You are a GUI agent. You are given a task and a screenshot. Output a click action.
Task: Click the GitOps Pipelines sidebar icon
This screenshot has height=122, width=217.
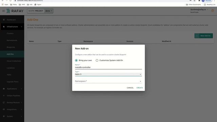click(x=4, y=96)
